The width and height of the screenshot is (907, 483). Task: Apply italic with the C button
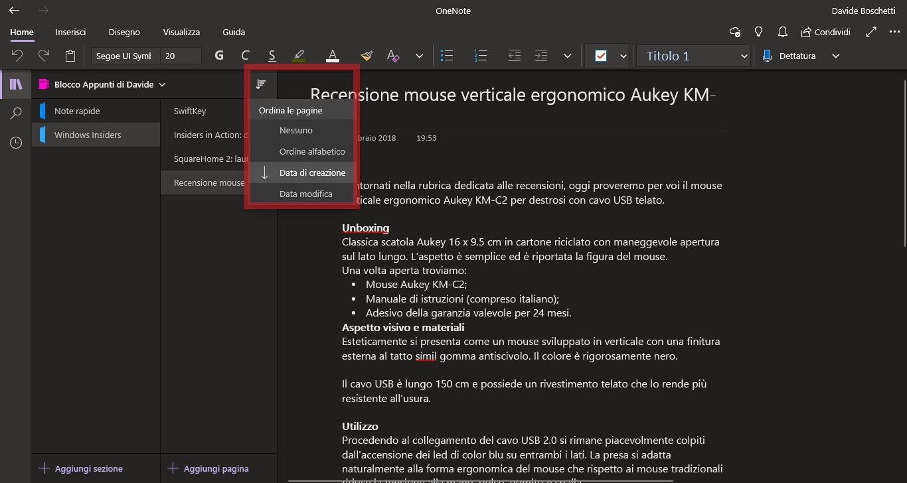(x=246, y=56)
